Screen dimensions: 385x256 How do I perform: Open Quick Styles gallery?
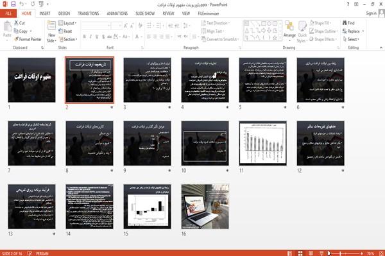(x=302, y=31)
